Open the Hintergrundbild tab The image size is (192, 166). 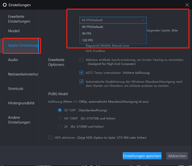21,103
